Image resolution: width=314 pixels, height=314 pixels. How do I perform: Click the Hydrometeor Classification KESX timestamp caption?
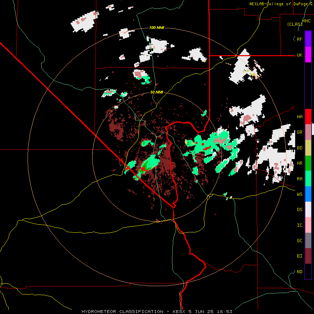157,312
